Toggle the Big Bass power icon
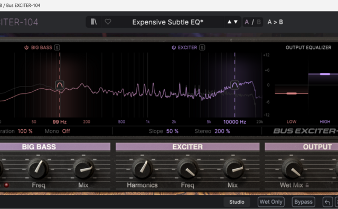The width and height of the screenshot is (338, 209). 26,47
